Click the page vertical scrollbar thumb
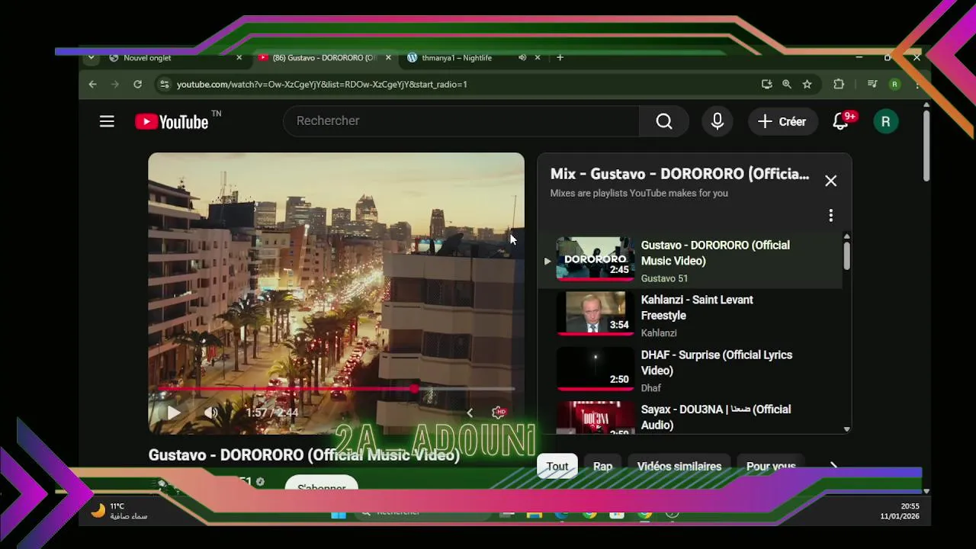This screenshot has width=976, height=549. pos(926,145)
